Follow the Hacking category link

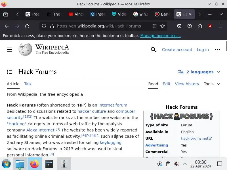(x=17, y=124)
